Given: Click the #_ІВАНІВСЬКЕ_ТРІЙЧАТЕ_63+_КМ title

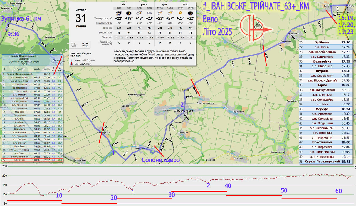Looking at the screenshot, I should tap(256, 7).
